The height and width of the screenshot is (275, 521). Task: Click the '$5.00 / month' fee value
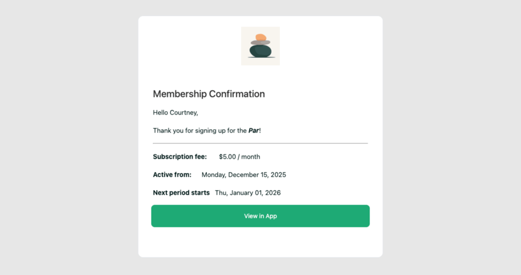point(239,157)
